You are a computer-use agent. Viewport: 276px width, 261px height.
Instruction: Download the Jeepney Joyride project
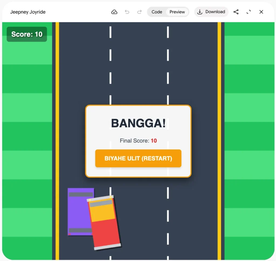point(211,12)
